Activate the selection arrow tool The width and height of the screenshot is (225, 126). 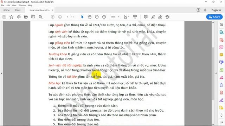click(x=82, y=17)
